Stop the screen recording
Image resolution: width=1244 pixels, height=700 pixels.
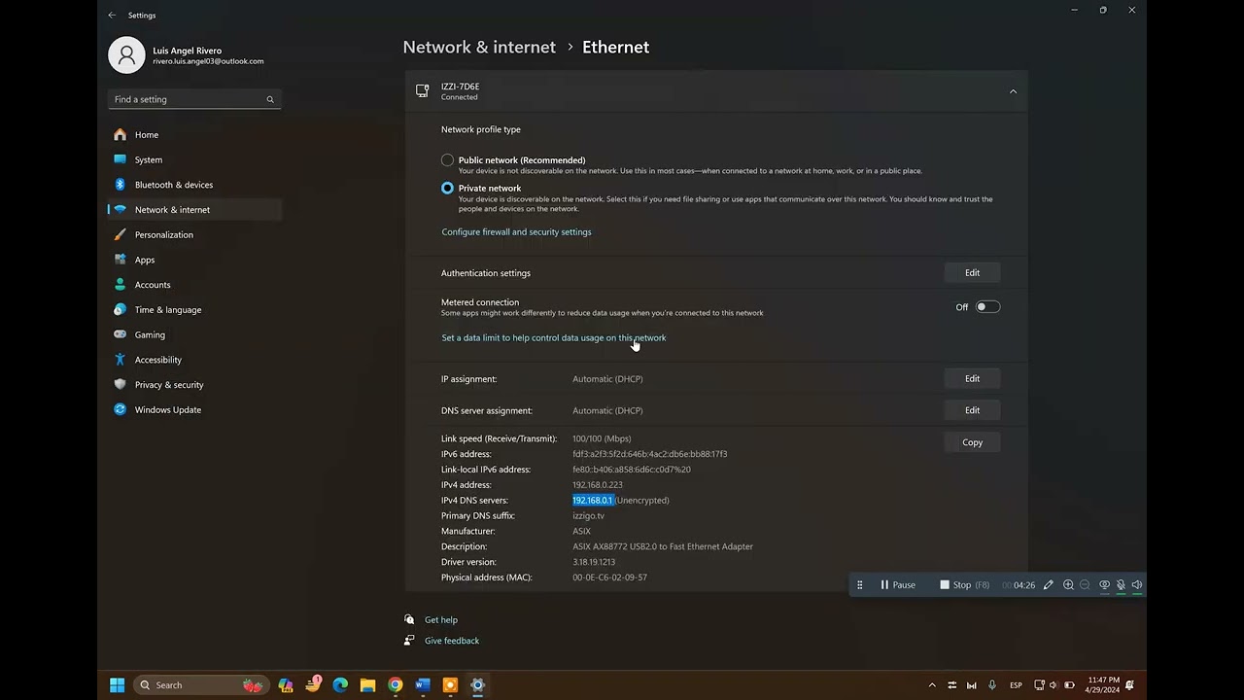(x=964, y=585)
